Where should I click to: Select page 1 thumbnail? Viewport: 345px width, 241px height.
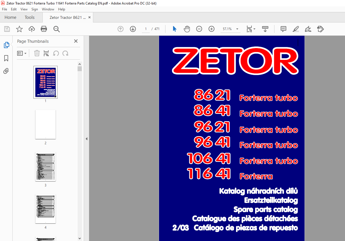46,82
